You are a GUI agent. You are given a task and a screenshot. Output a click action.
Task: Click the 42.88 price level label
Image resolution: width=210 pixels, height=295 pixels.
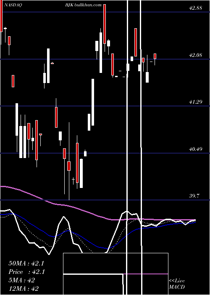coord(196,8)
